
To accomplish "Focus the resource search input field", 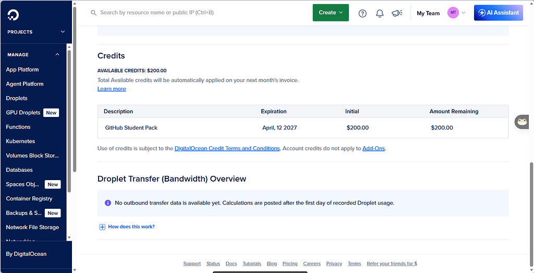I will (x=156, y=13).
